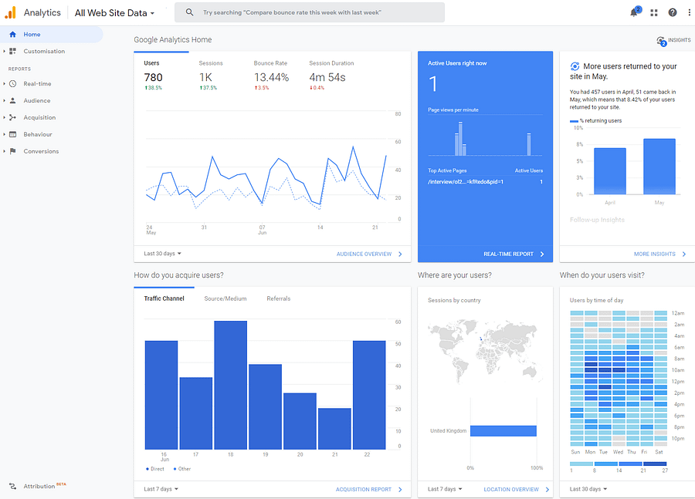Open the notifications bell

tap(634, 12)
